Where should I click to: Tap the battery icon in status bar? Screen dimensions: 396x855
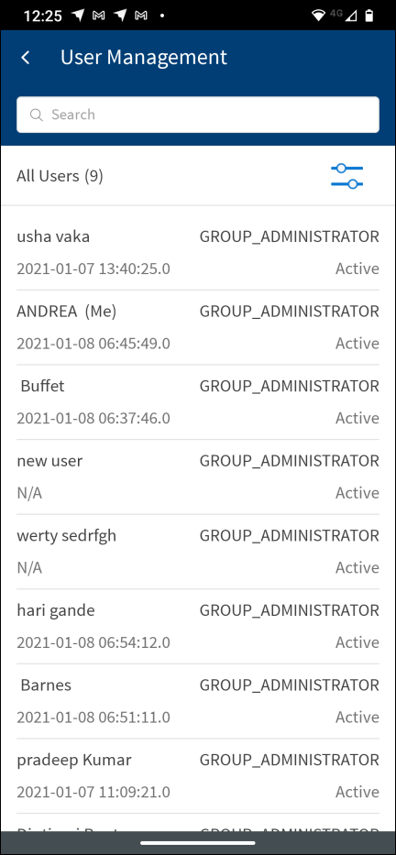pos(369,16)
